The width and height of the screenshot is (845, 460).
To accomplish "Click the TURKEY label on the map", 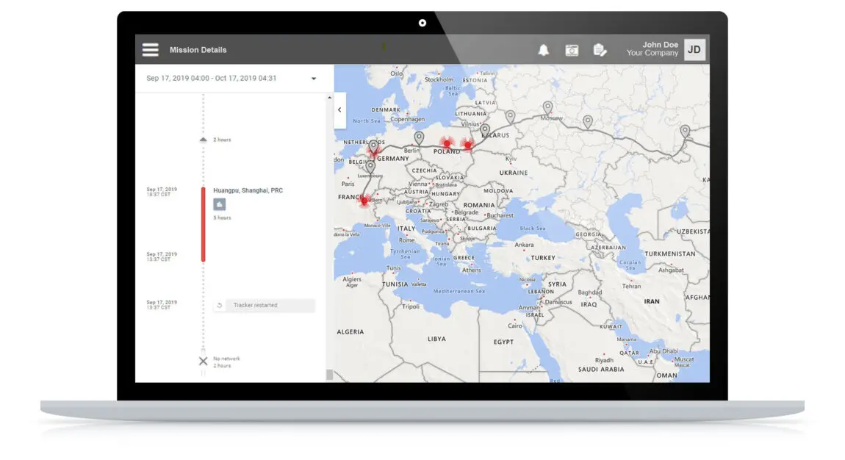I will (543, 258).
